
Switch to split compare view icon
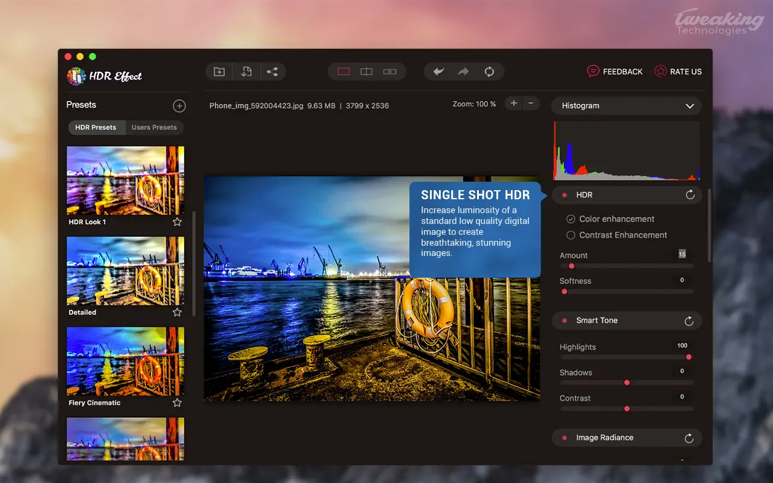coord(367,72)
